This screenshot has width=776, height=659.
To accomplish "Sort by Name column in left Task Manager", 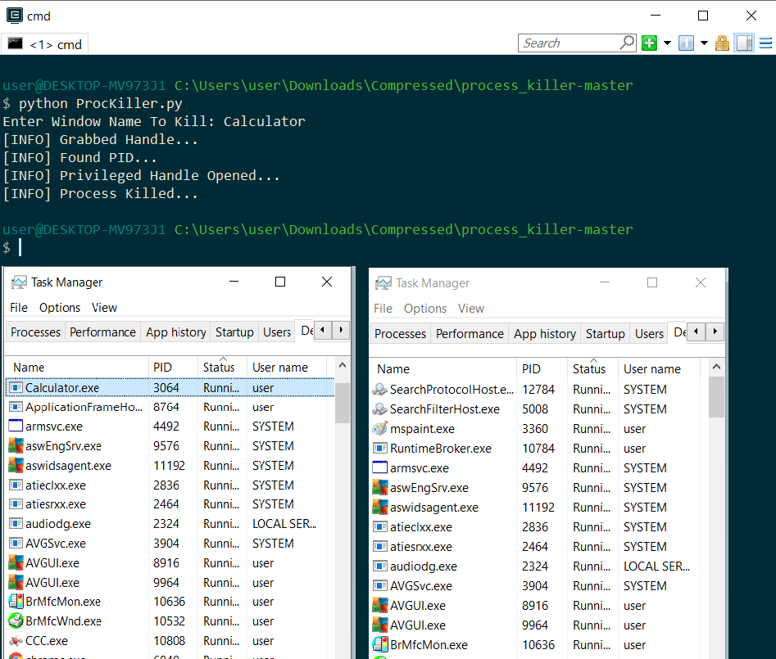I will 77,368.
